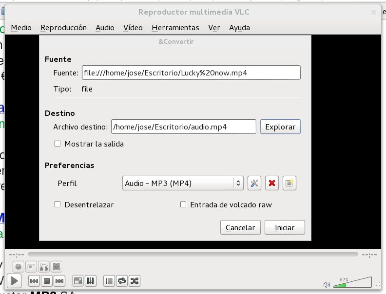The height and width of the screenshot is (294, 386).
Task: Take a snapshot with the camera icon
Action: click(31, 267)
